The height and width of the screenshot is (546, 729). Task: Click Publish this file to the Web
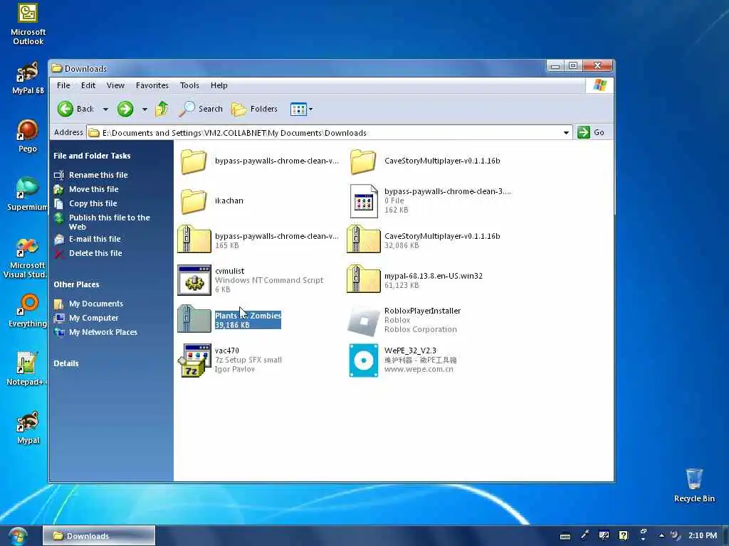(109, 223)
